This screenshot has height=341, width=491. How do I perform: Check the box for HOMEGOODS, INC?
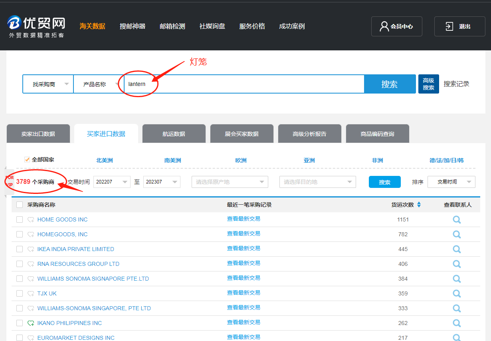click(20, 234)
